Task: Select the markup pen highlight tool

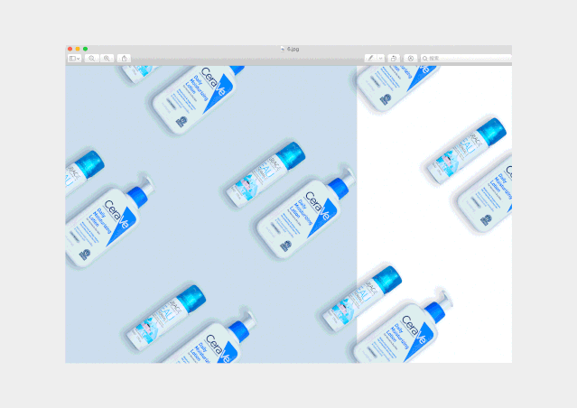Action: pos(370,58)
